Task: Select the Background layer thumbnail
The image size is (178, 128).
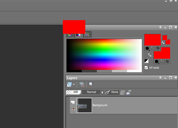Action: pos(84,105)
